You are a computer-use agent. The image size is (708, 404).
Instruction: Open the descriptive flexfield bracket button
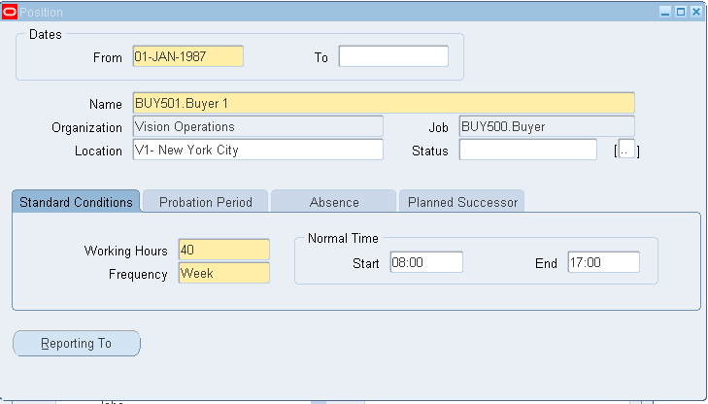click(626, 150)
